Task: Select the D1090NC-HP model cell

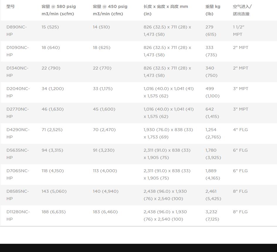Action: pos(18,51)
